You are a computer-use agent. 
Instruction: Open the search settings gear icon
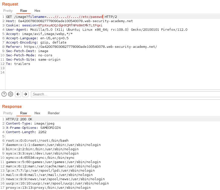(x=11, y=94)
